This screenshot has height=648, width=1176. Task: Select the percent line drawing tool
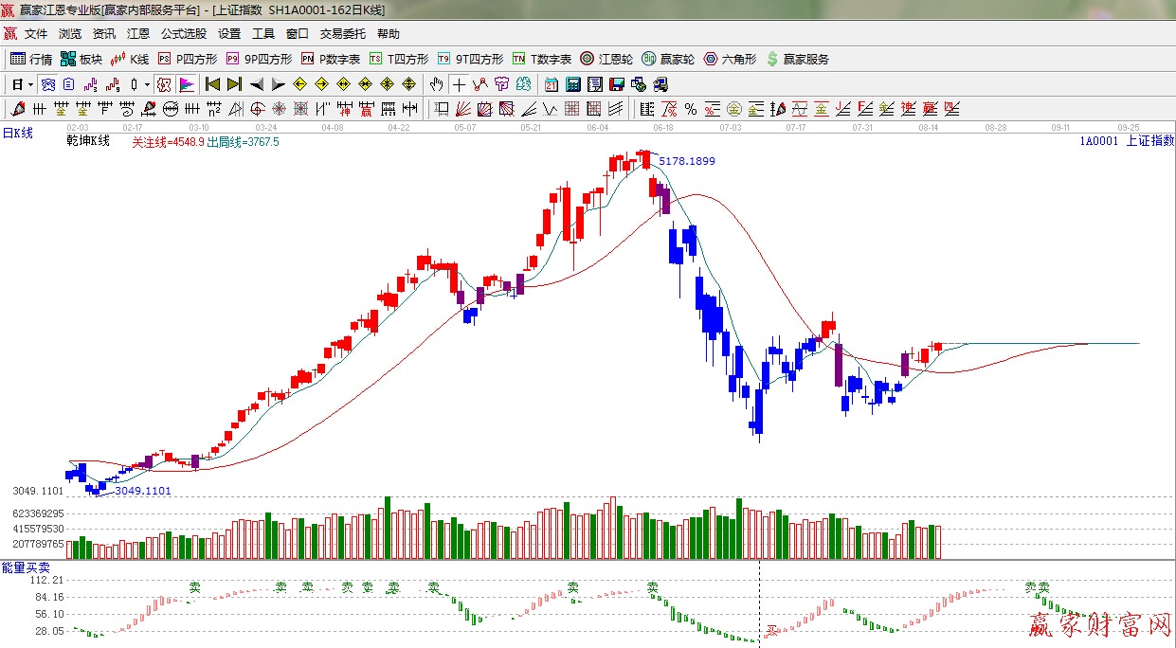691,109
